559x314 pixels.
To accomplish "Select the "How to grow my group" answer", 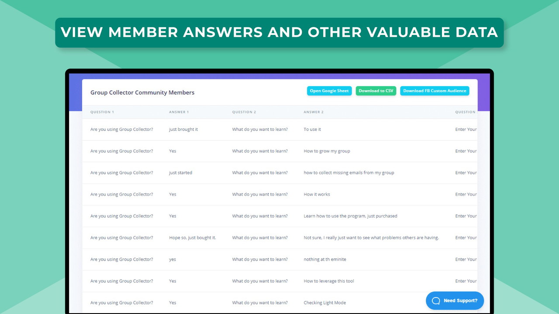I will click(x=327, y=151).
